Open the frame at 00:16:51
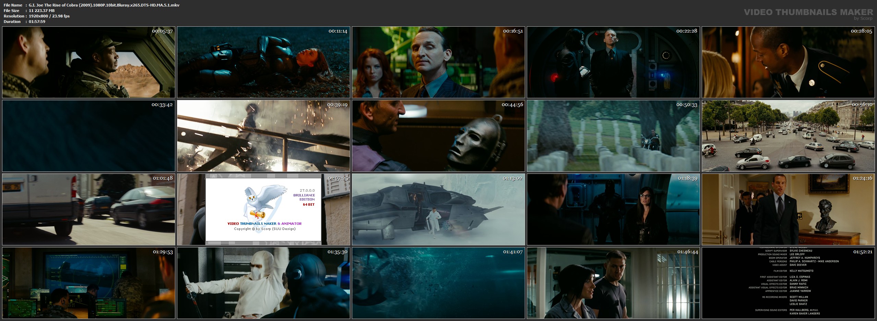 438,62
